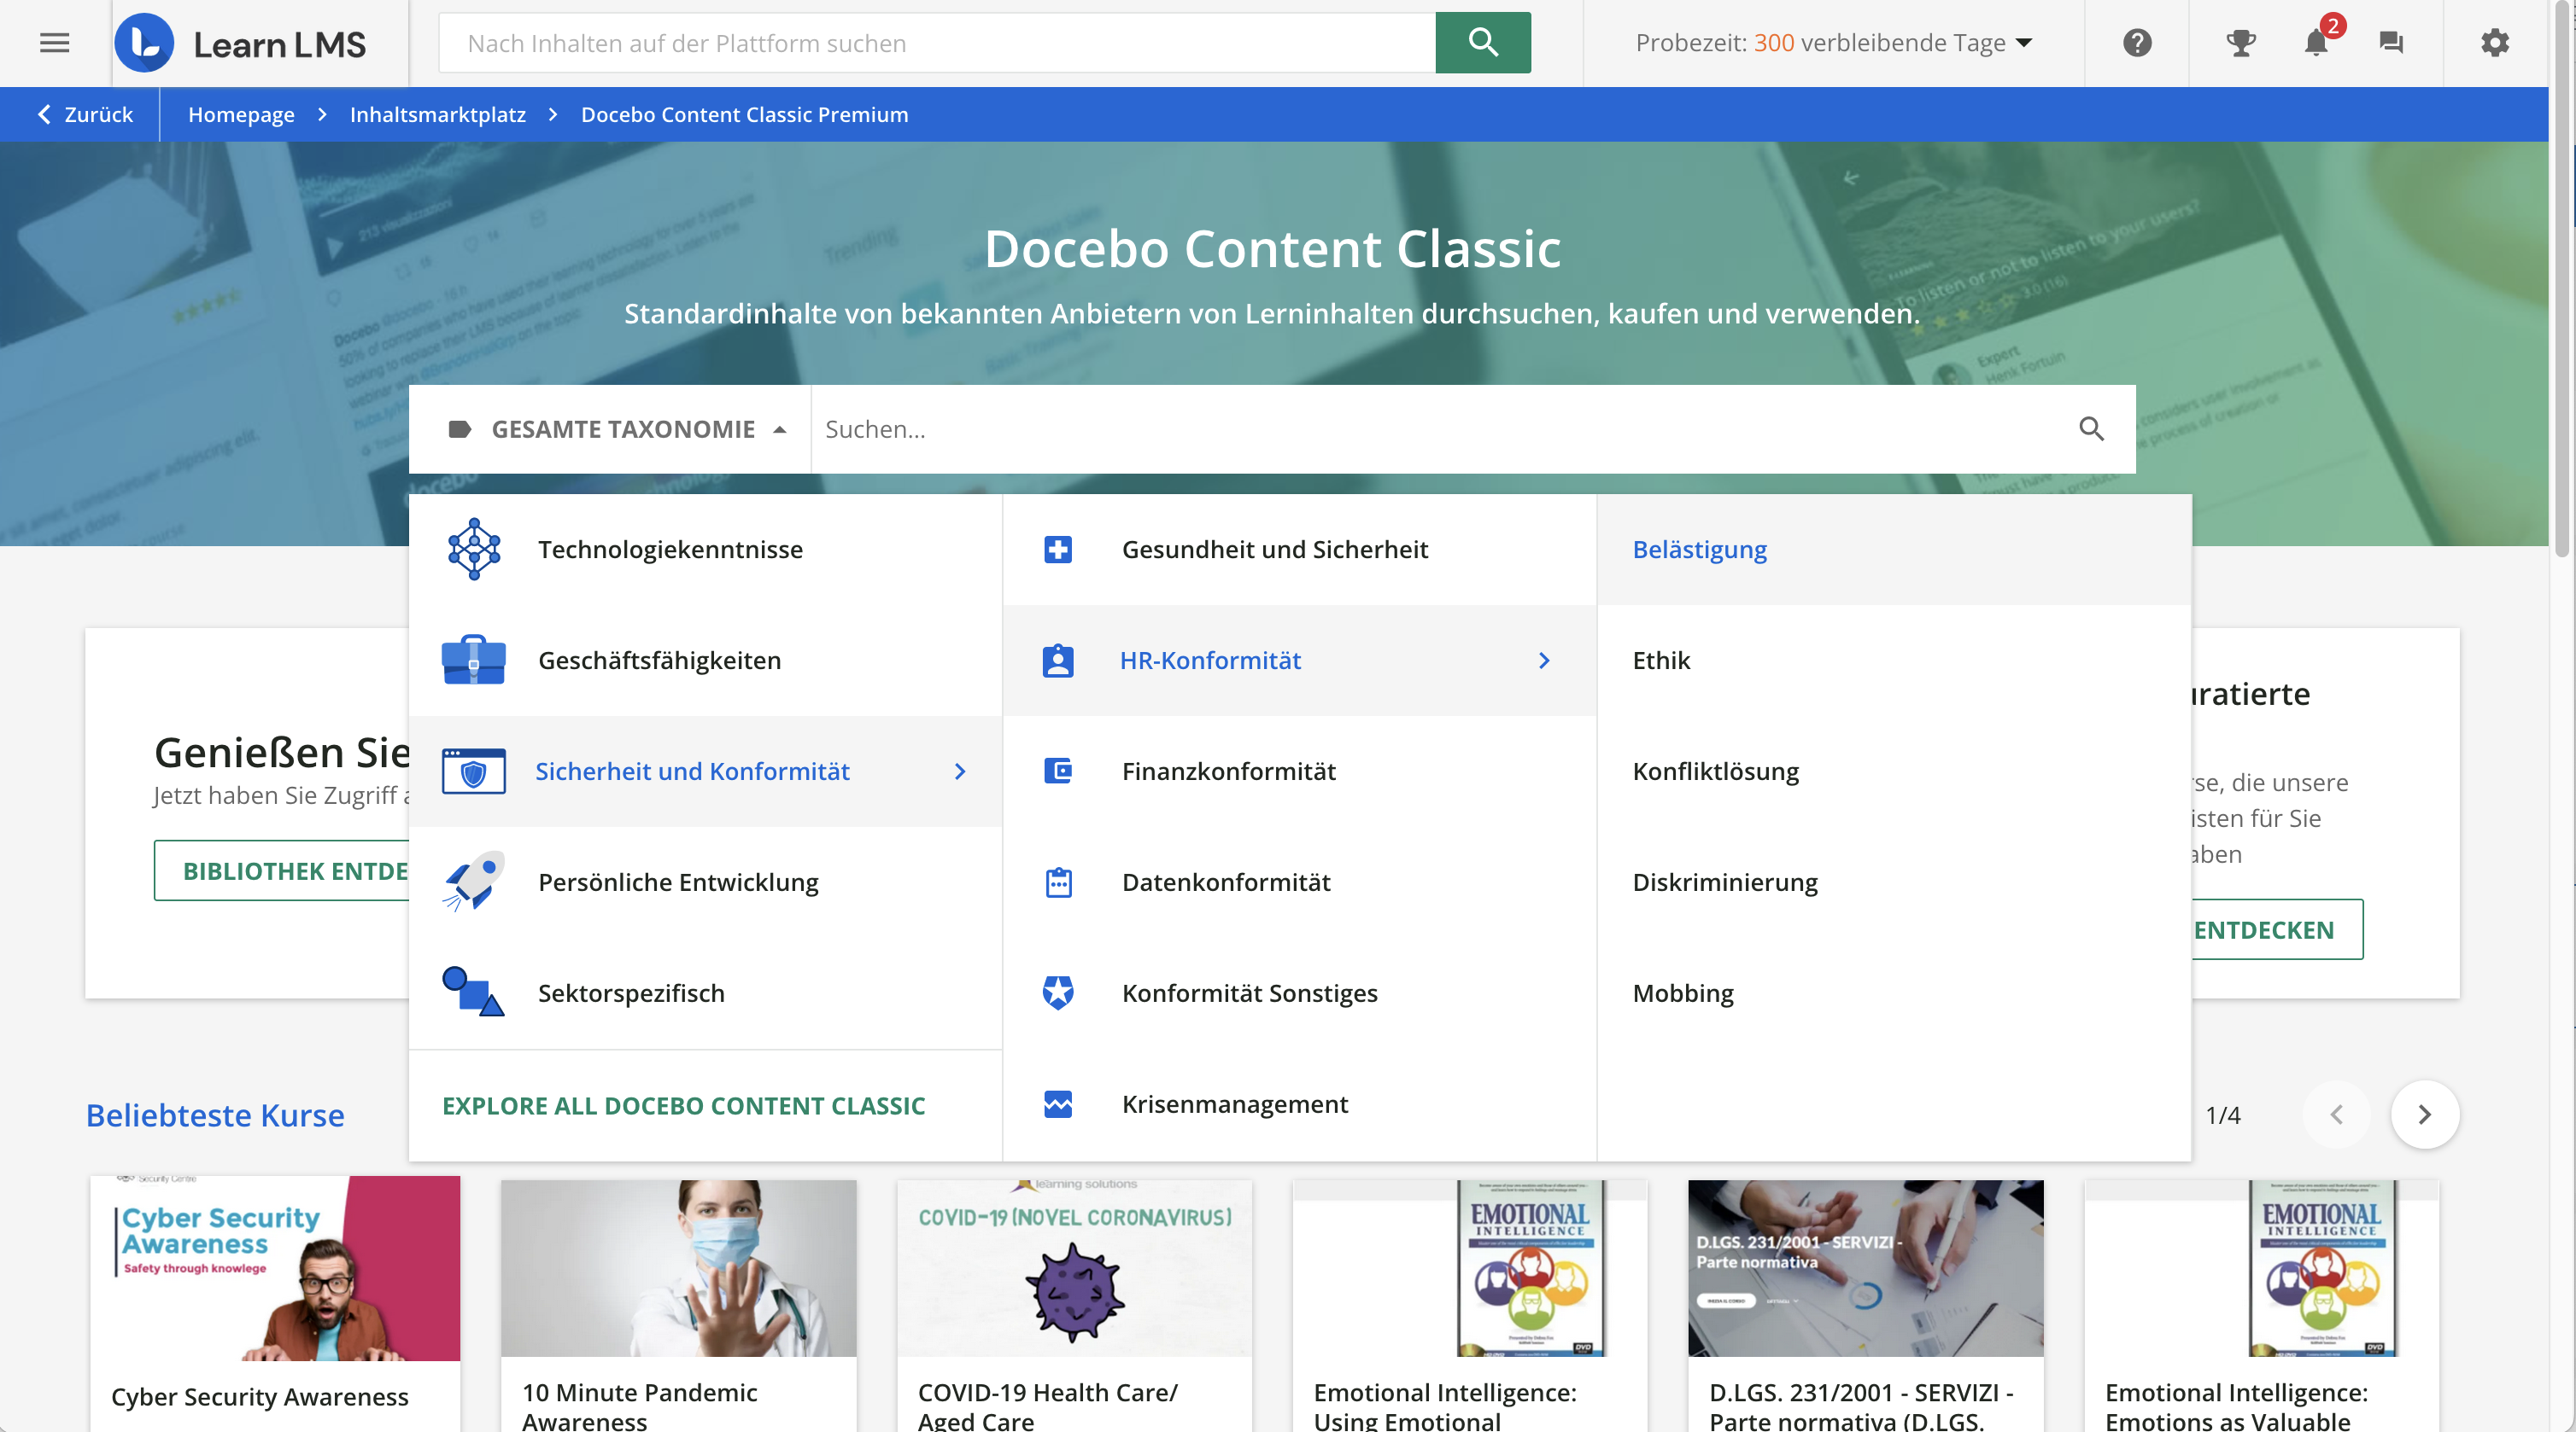This screenshot has height=1432, width=2576.
Task: Click the Sicherheit und Konformität shield icon
Action: click(x=474, y=771)
